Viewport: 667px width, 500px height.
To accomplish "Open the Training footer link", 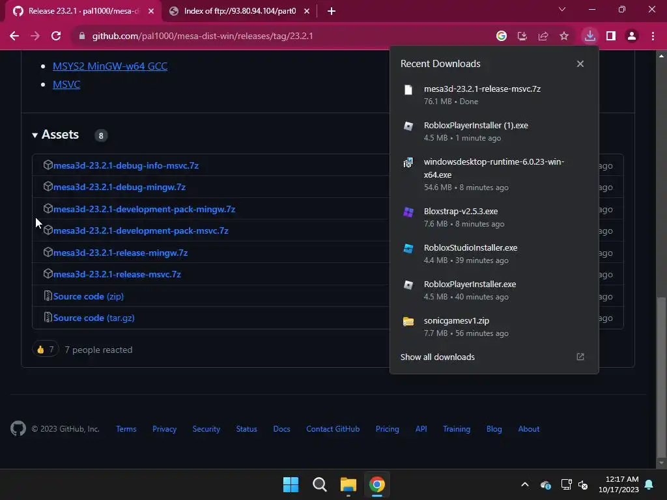I will pyautogui.click(x=457, y=429).
